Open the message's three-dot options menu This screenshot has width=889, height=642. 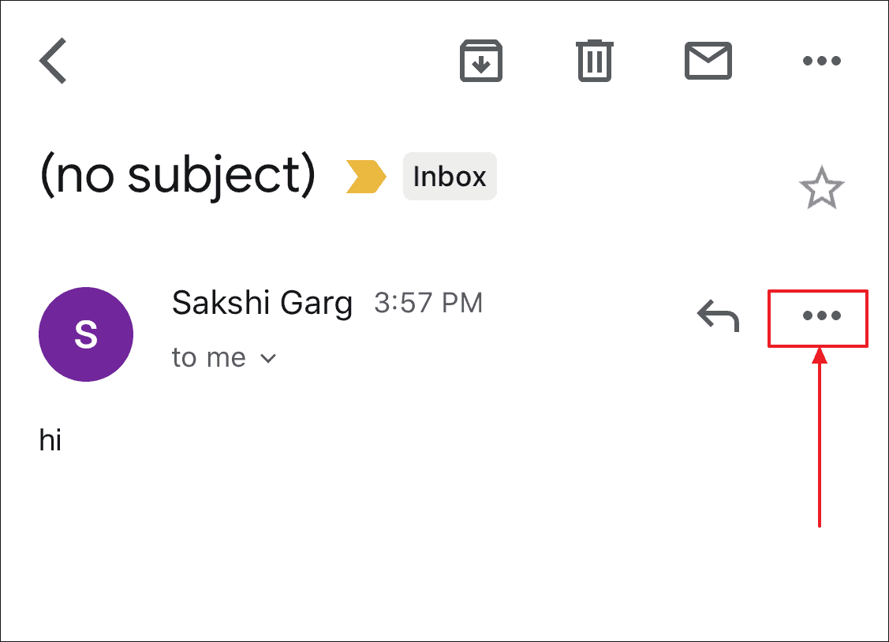[x=821, y=315]
